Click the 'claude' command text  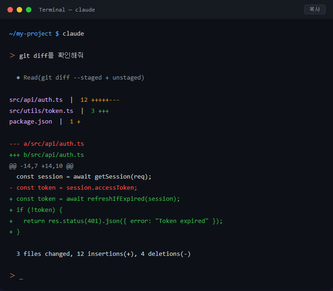[x=73, y=34]
